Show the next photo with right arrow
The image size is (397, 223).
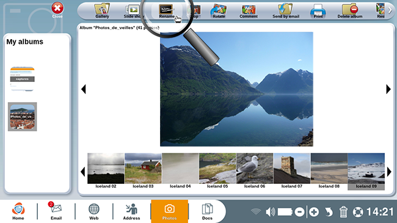coord(388,89)
